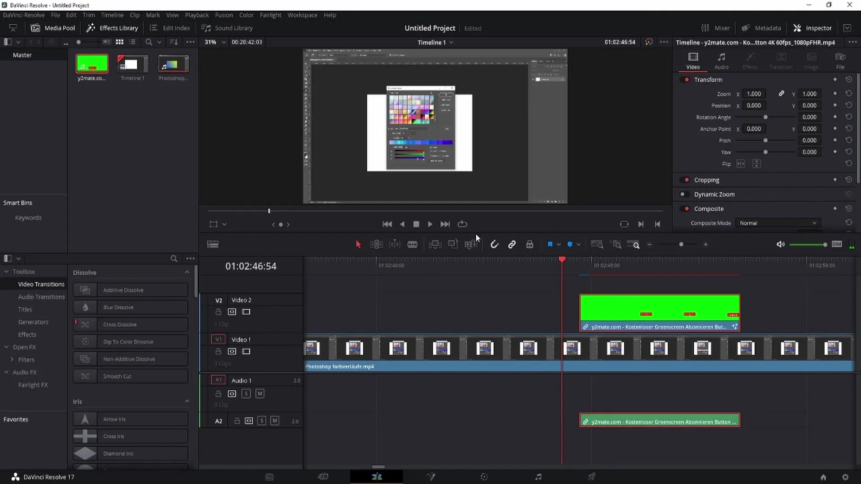The width and height of the screenshot is (861, 484).
Task: Toggle Audio 2 track mute button
Action: [x=274, y=421]
